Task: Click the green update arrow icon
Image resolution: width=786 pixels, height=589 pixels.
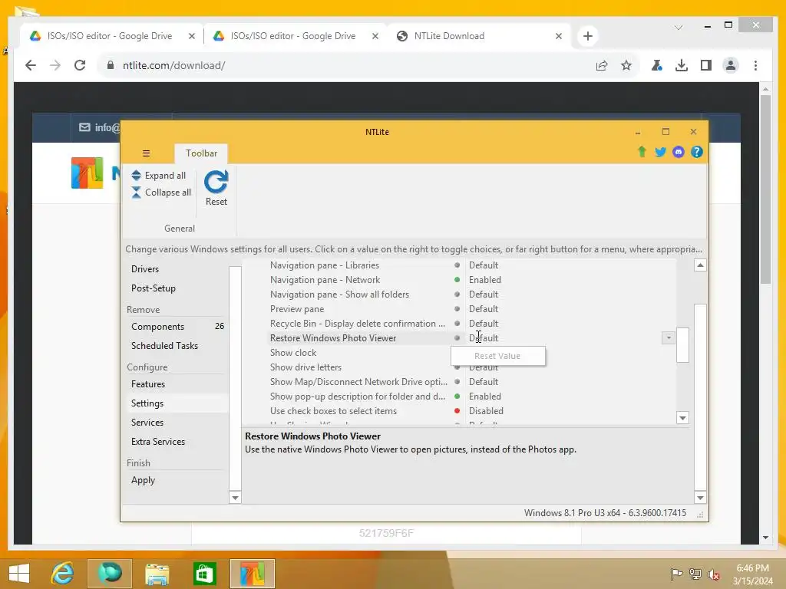Action: (642, 152)
